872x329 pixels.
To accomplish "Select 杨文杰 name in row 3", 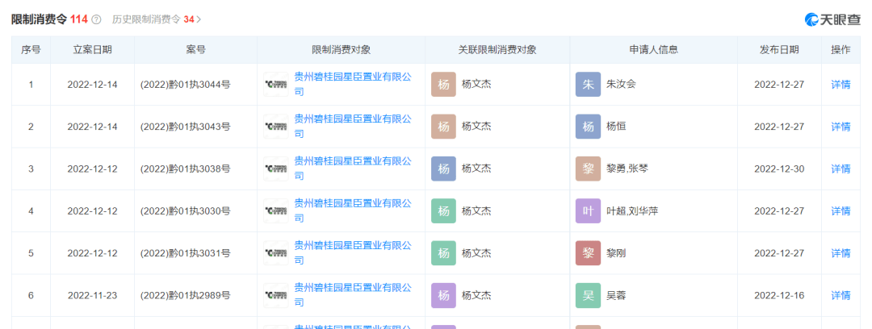I will click(x=476, y=169).
